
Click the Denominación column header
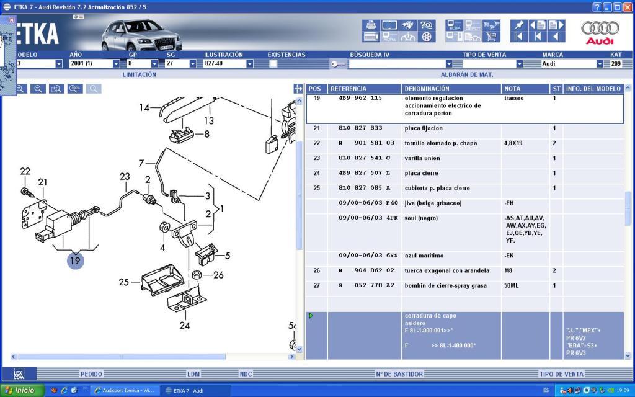point(451,89)
